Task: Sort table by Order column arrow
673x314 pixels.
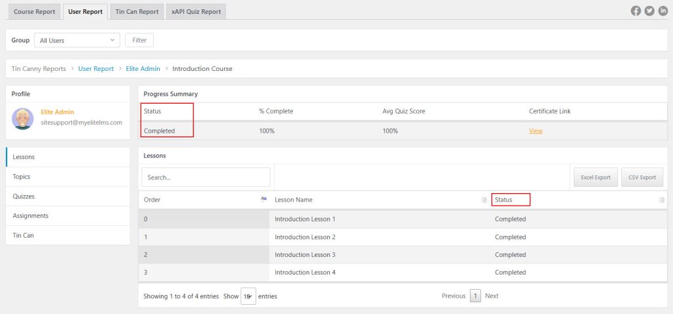Action: 264,199
